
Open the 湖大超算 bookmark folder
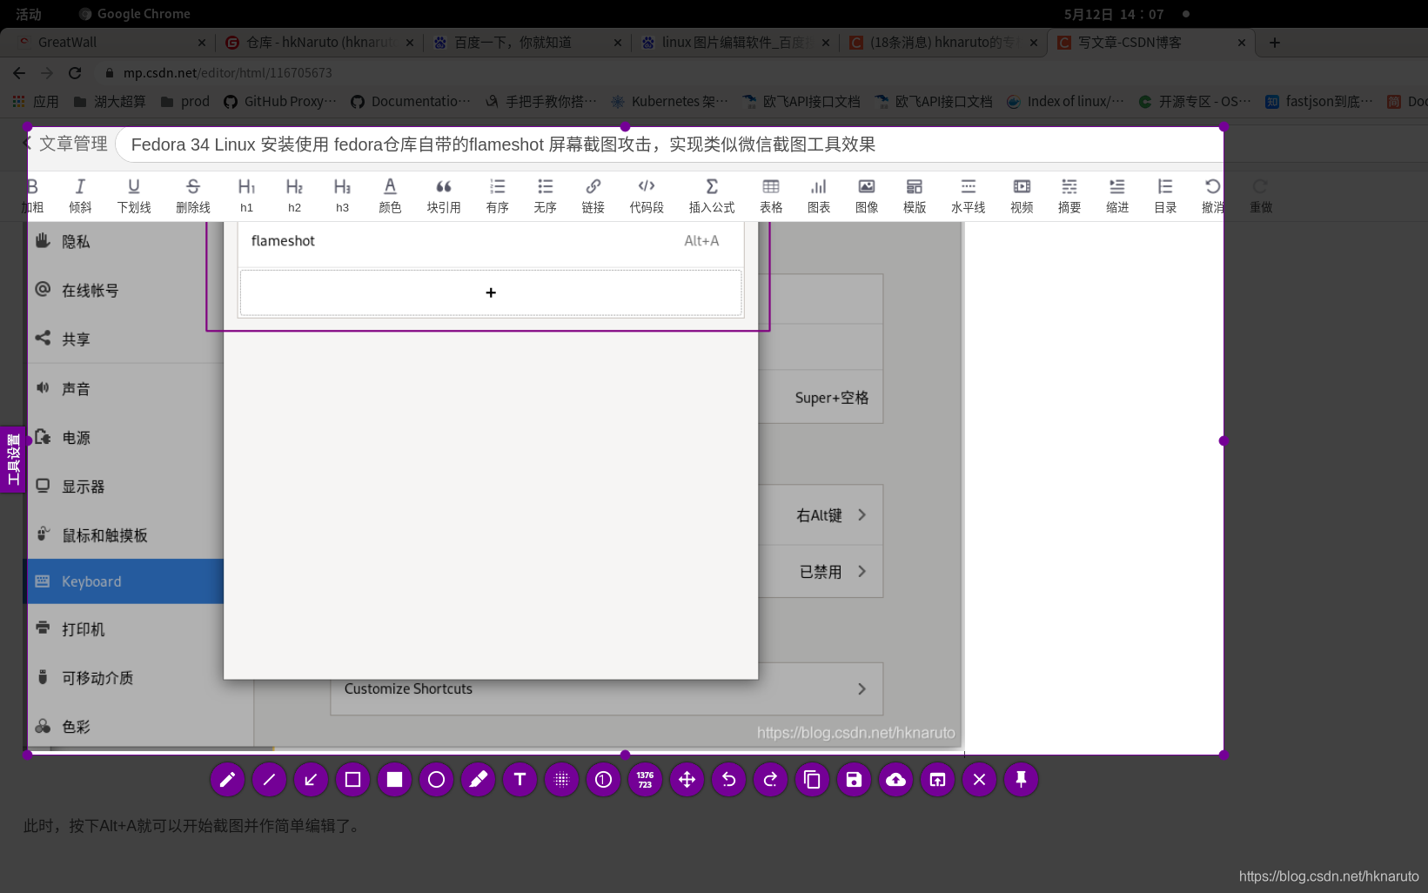(x=110, y=101)
